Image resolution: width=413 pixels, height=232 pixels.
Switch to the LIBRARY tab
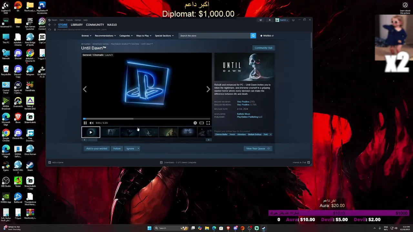[x=77, y=25]
